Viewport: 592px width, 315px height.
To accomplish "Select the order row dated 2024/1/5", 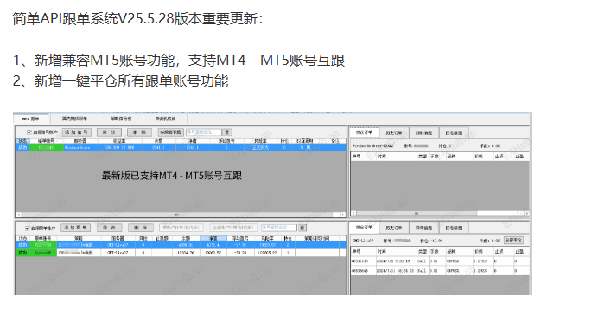I will click(x=440, y=261).
